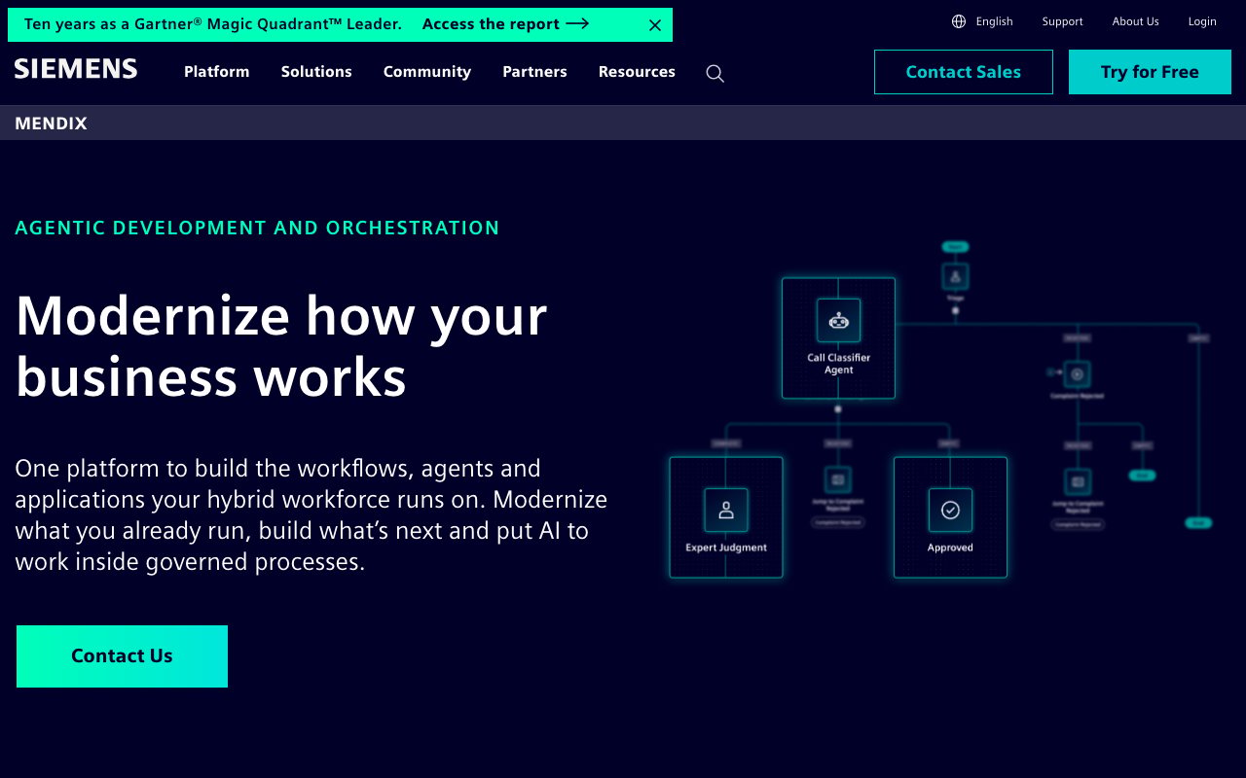Click the Contact Sales button

964,72
